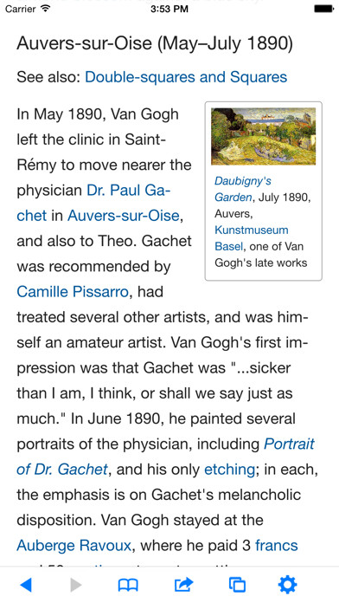This screenshot has height=603, width=339.
Task: Tap the battery icon in status bar
Action: click(x=323, y=9)
